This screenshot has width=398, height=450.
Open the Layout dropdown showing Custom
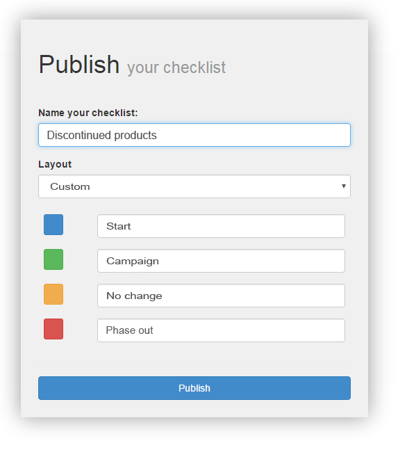pyautogui.click(x=194, y=186)
